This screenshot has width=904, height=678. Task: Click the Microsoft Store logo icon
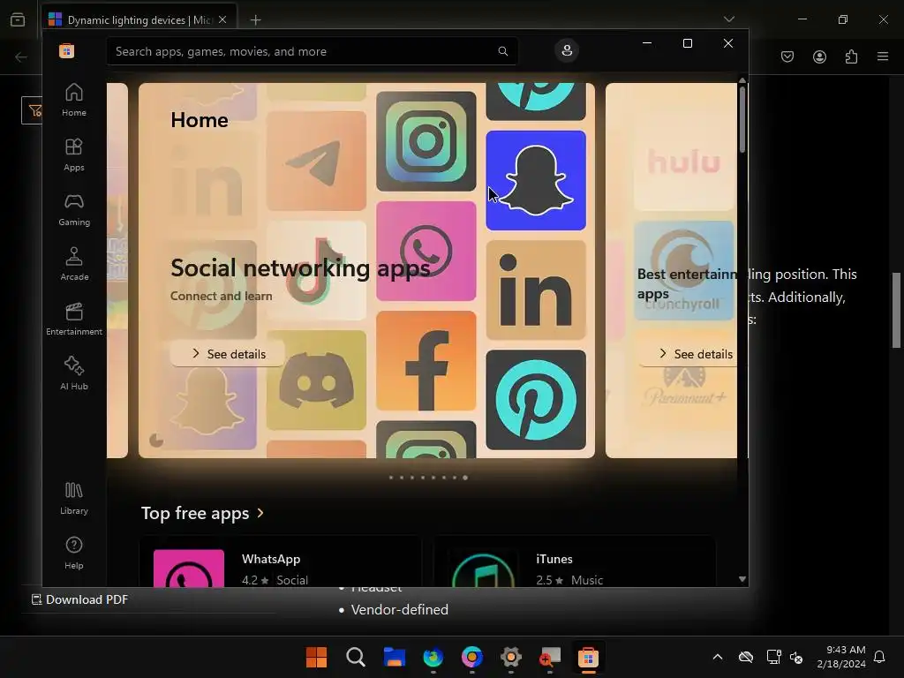coord(66,50)
